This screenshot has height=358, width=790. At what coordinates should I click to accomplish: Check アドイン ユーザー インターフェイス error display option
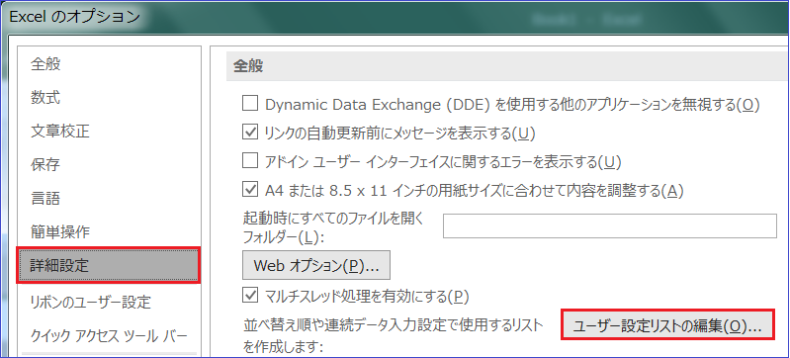tap(250, 161)
